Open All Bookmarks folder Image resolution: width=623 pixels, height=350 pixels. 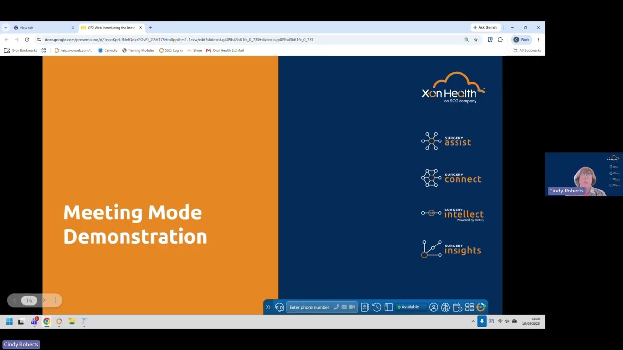527,50
